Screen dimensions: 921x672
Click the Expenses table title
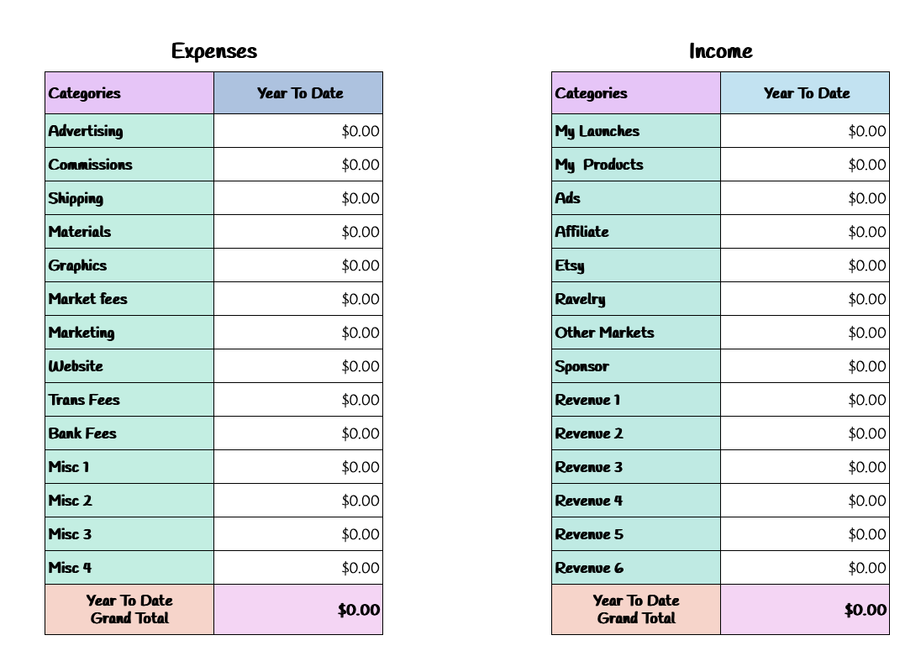pyautogui.click(x=214, y=51)
